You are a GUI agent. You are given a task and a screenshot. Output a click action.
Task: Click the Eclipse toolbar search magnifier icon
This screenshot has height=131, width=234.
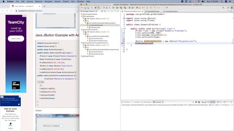click(x=223, y=8)
